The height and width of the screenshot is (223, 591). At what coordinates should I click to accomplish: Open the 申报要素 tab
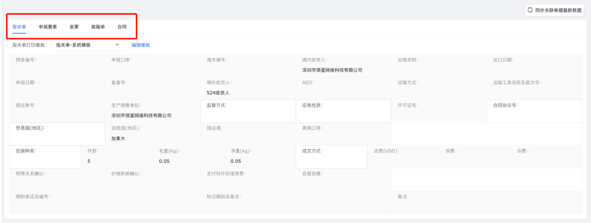[48, 27]
